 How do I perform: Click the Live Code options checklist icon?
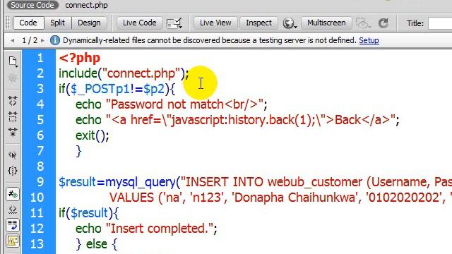tap(174, 23)
